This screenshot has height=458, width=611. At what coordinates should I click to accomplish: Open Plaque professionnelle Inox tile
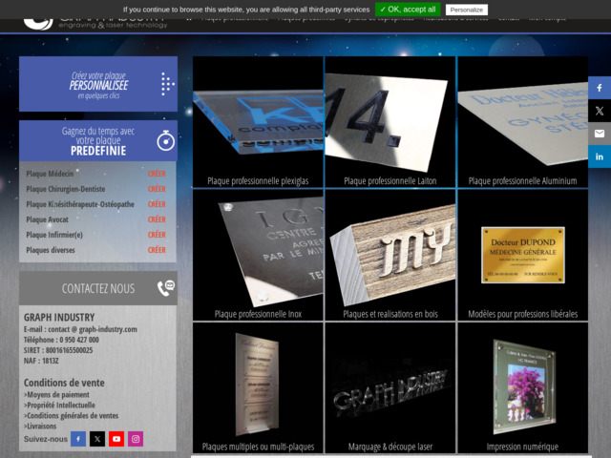[x=258, y=255]
